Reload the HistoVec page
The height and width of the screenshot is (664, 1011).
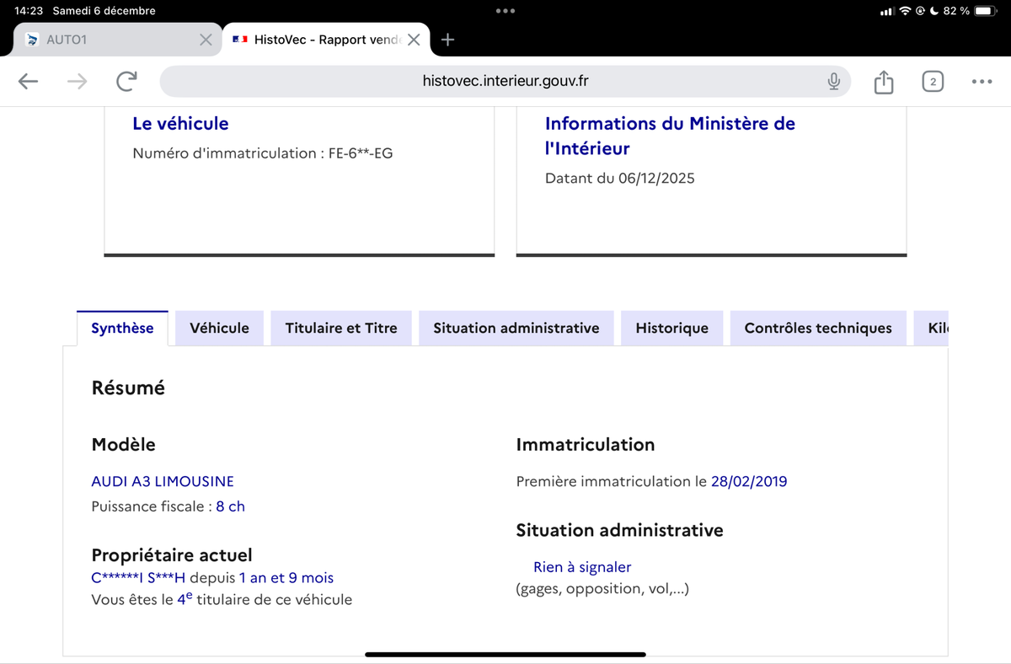(126, 81)
